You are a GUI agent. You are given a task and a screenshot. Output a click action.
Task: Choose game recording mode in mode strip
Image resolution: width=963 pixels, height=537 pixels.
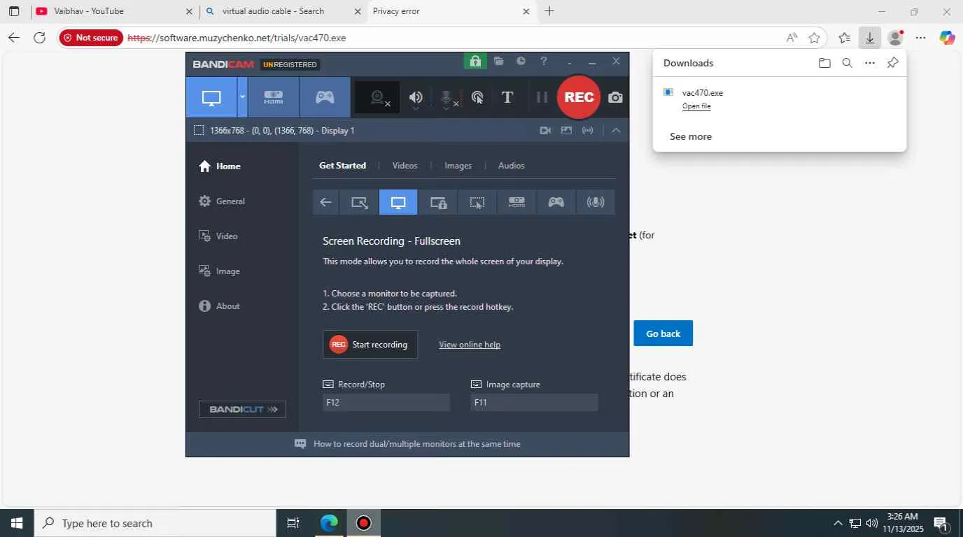point(556,202)
